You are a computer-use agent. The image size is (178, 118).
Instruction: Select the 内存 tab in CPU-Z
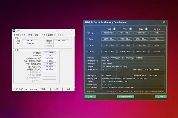tap(30, 35)
